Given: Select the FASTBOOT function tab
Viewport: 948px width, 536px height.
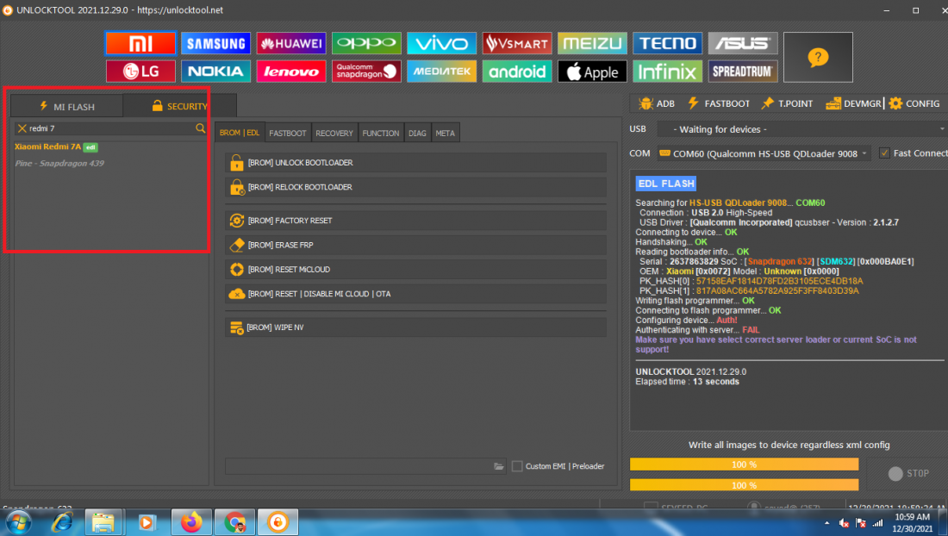Looking at the screenshot, I should pos(288,133).
